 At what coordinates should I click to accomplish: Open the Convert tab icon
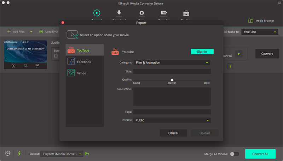click(x=97, y=13)
